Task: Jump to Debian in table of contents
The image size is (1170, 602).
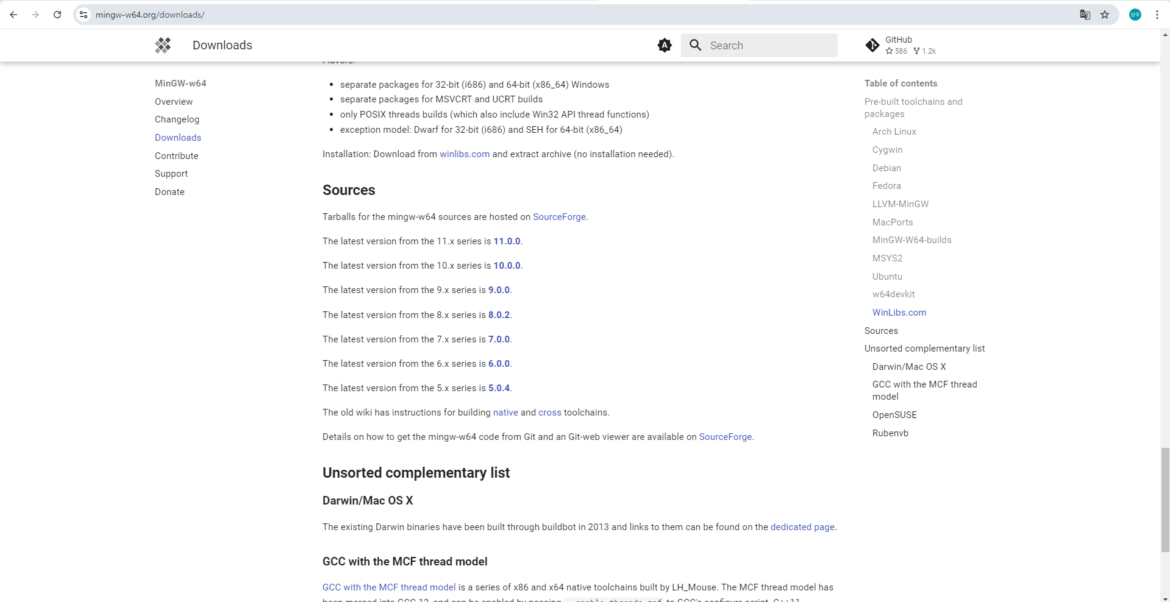Action: 886,168
